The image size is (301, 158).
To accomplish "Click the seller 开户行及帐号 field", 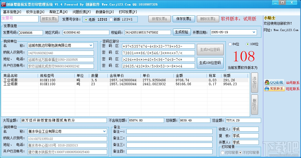I will [x=67, y=152].
